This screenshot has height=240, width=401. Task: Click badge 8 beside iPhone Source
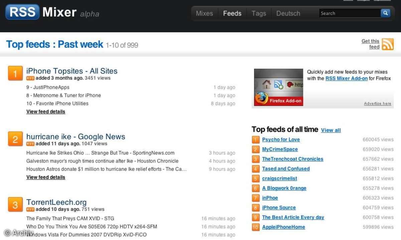pos(255,208)
